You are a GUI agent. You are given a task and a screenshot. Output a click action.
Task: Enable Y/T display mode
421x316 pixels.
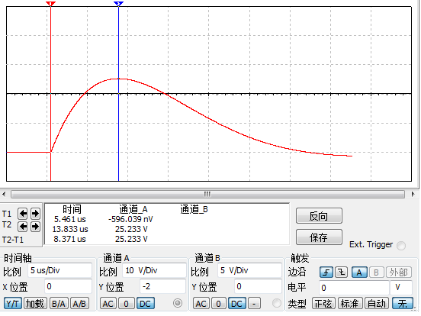(x=13, y=304)
